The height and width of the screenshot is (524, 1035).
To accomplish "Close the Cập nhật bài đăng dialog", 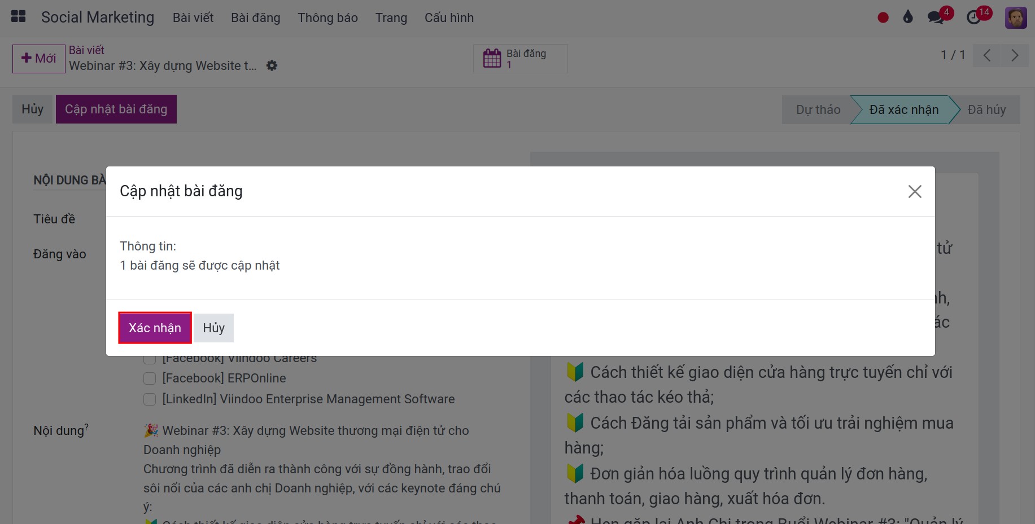I will (x=914, y=192).
